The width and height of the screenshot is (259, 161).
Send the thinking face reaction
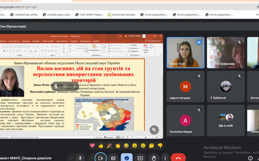[x=152, y=146]
